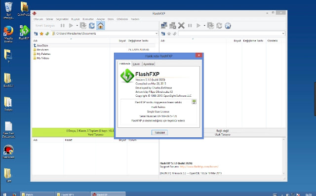The width and height of the screenshot is (316, 196).
Task: Click the New Text Document desktop icon
Action: coord(8,130)
